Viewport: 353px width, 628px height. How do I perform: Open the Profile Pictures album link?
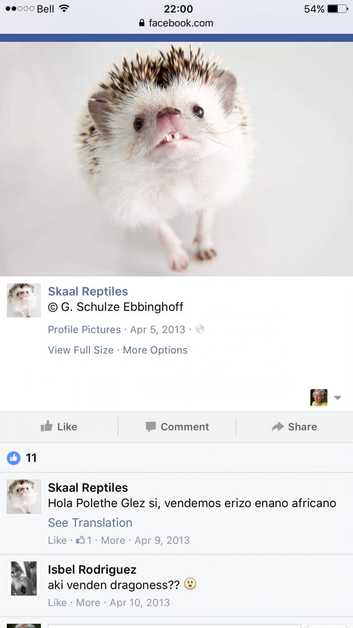[x=84, y=329]
